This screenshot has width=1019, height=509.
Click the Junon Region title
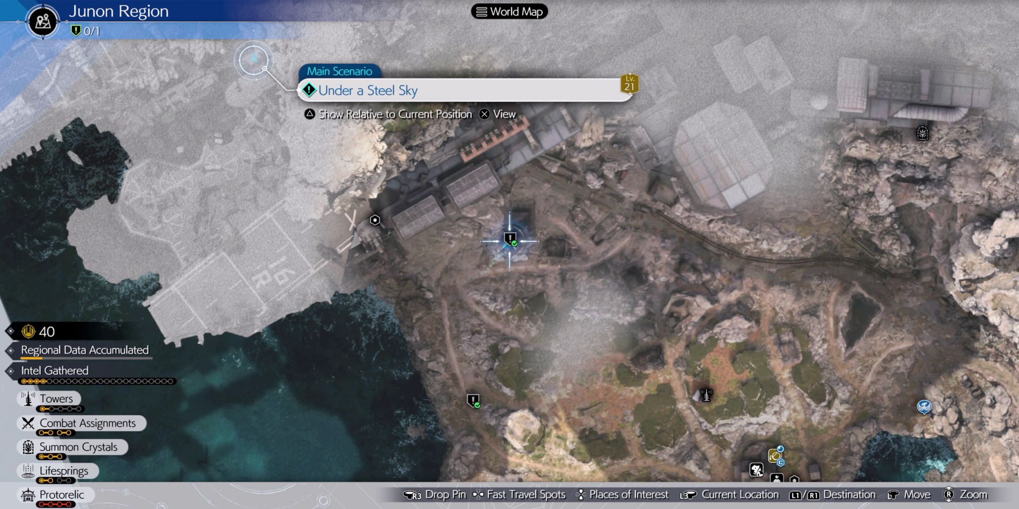click(118, 11)
